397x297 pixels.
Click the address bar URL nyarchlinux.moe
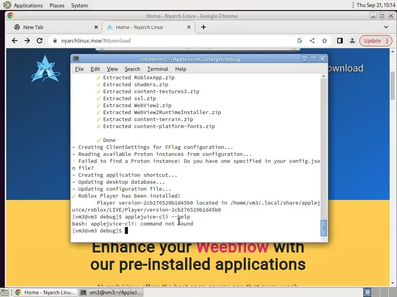[x=96, y=41]
